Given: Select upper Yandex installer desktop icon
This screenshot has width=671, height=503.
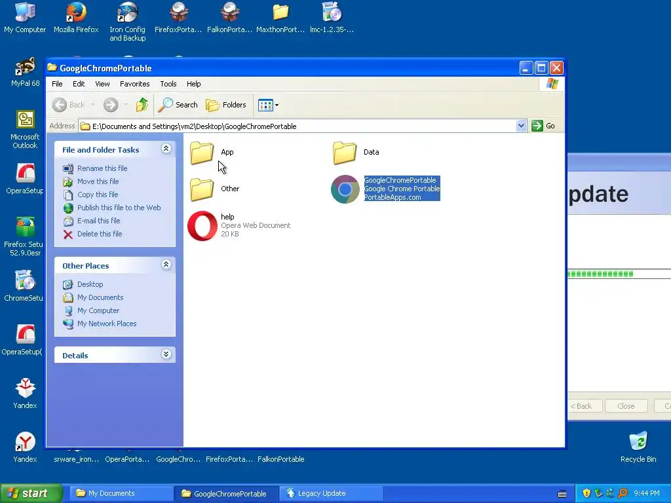Looking at the screenshot, I should click(25, 394).
